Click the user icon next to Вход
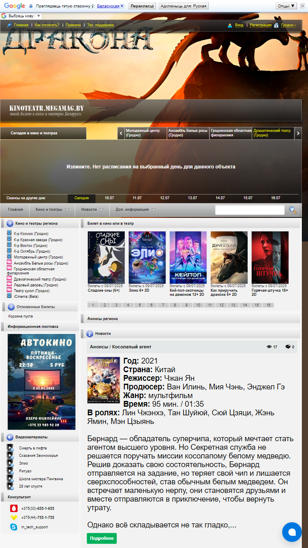The image size is (308, 548). (230, 25)
